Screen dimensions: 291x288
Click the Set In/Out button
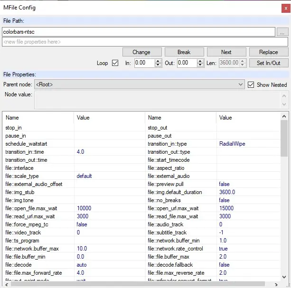268,63
